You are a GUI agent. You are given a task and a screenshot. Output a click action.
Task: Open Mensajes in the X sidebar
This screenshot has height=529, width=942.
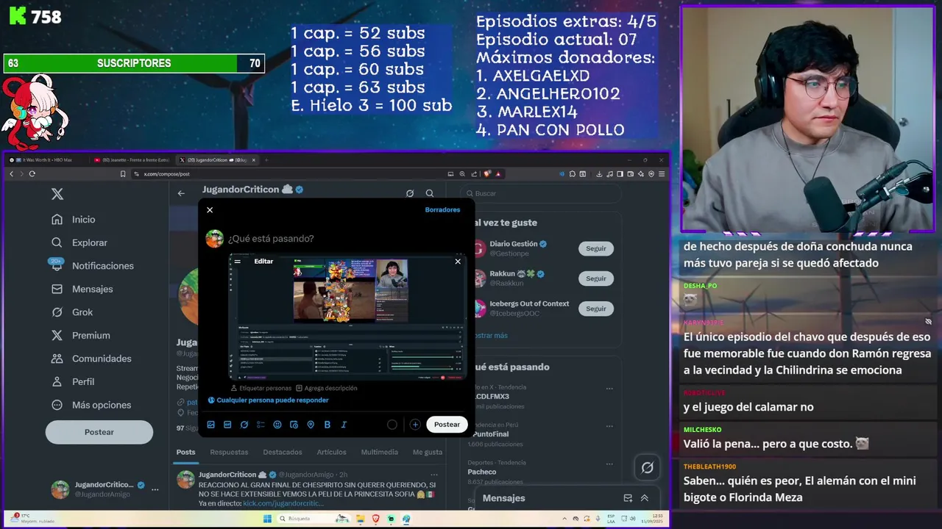coord(82,289)
